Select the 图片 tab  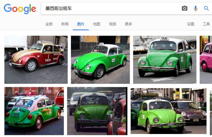(x=81, y=24)
